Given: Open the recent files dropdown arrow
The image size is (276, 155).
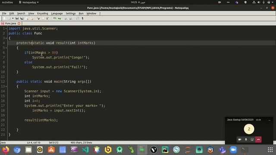Looking at the screenshot, I should click(x=13, y=19).
